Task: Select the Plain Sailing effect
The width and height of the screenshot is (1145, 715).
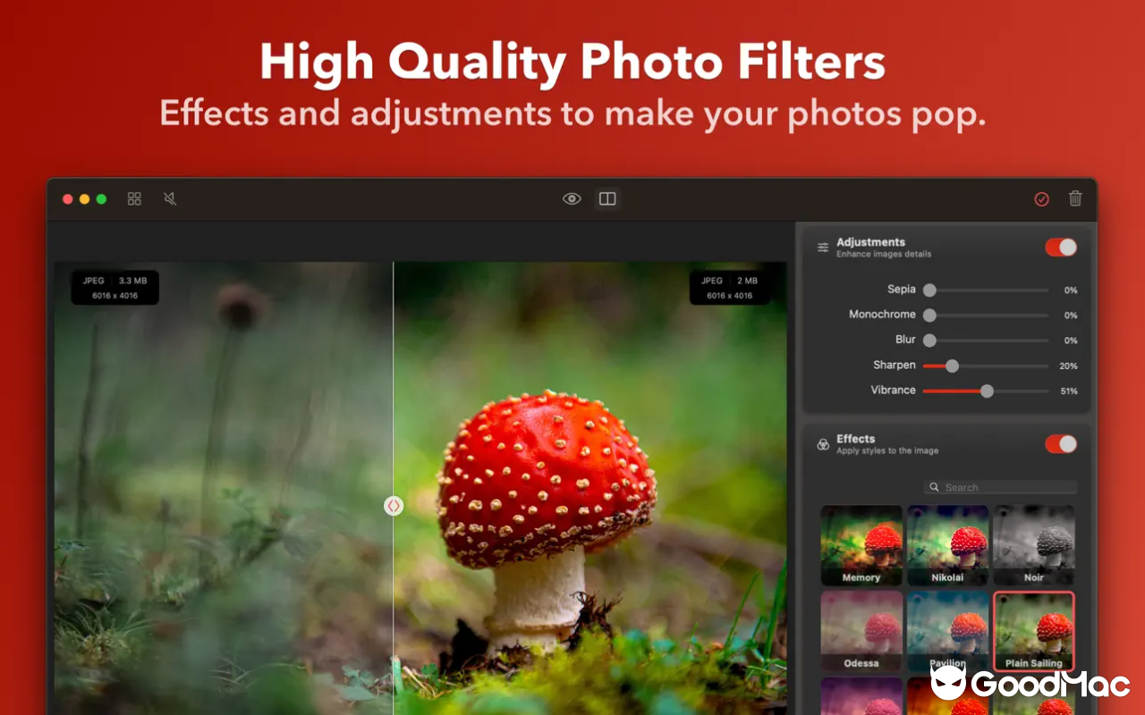Action: coord(1033,630)
